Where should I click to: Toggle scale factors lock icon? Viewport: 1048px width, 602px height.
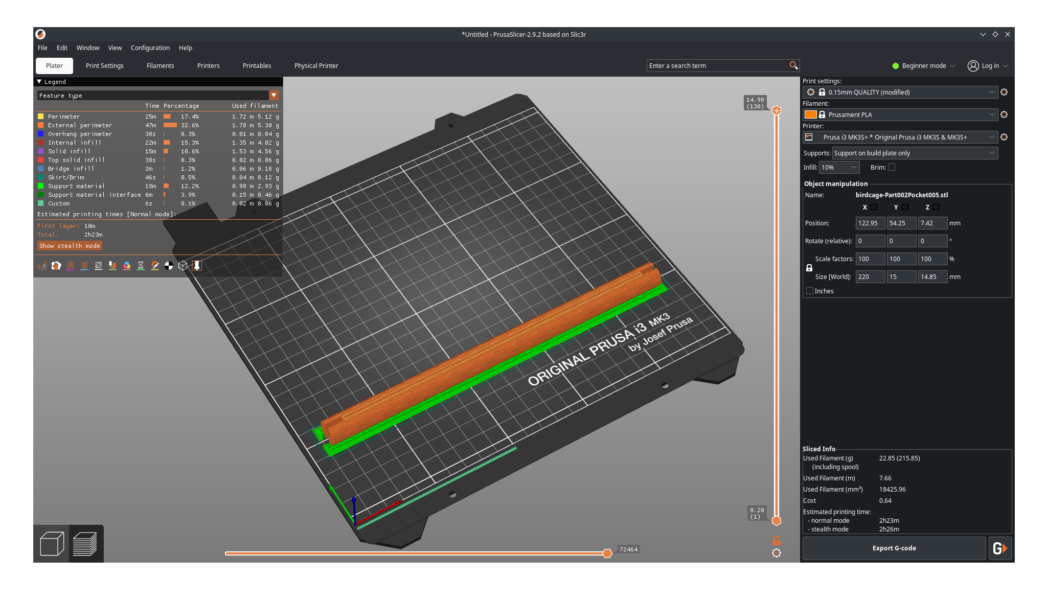(x=809, y=268)
